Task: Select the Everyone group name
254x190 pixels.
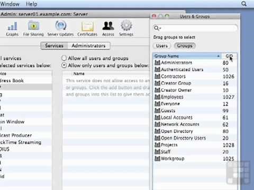Action: [170, 103]
